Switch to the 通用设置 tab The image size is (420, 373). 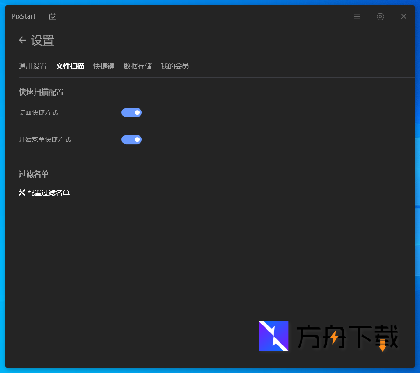click(32, 66)
